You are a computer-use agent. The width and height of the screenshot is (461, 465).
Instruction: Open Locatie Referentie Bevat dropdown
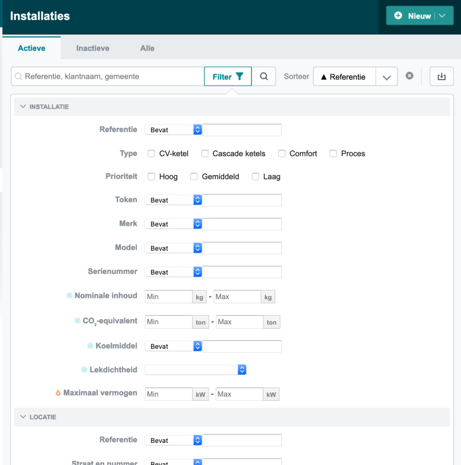(x=173, y=440)
